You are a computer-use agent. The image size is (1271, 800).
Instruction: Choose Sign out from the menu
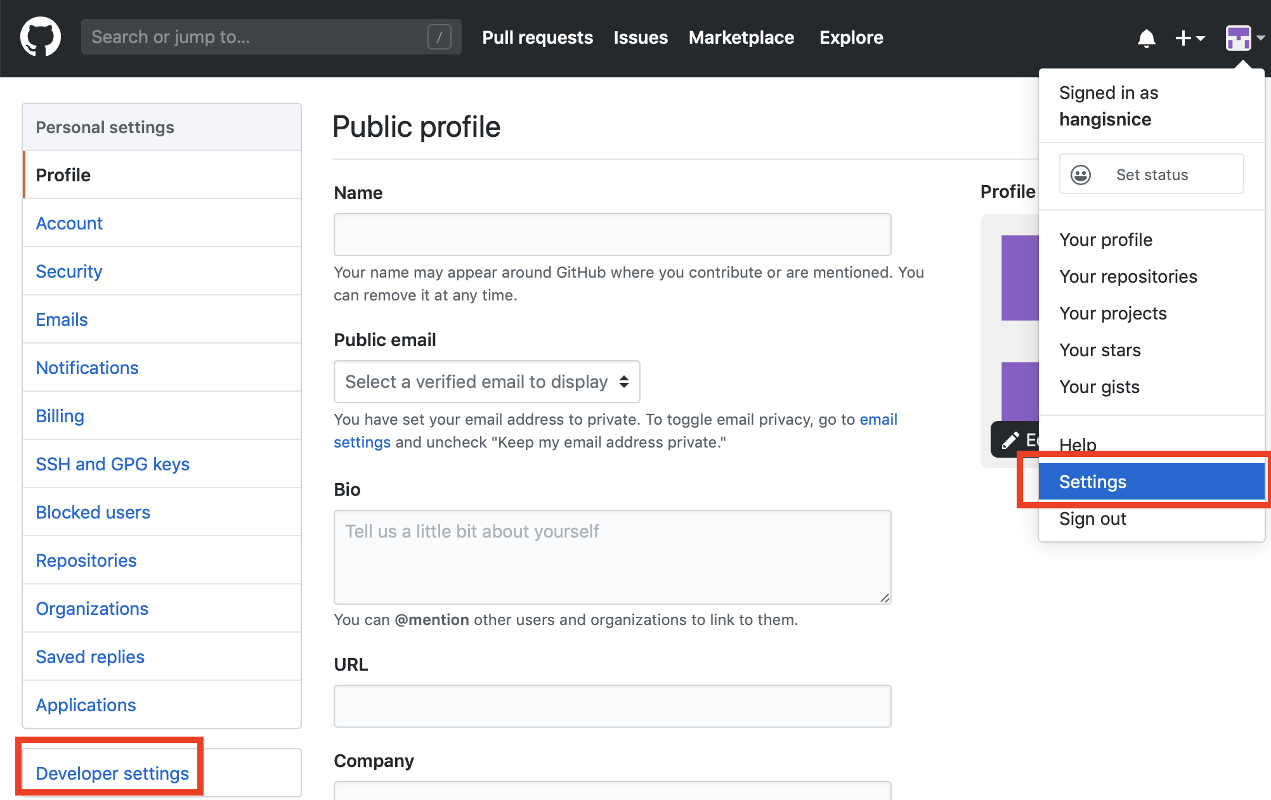(1092, 519)
